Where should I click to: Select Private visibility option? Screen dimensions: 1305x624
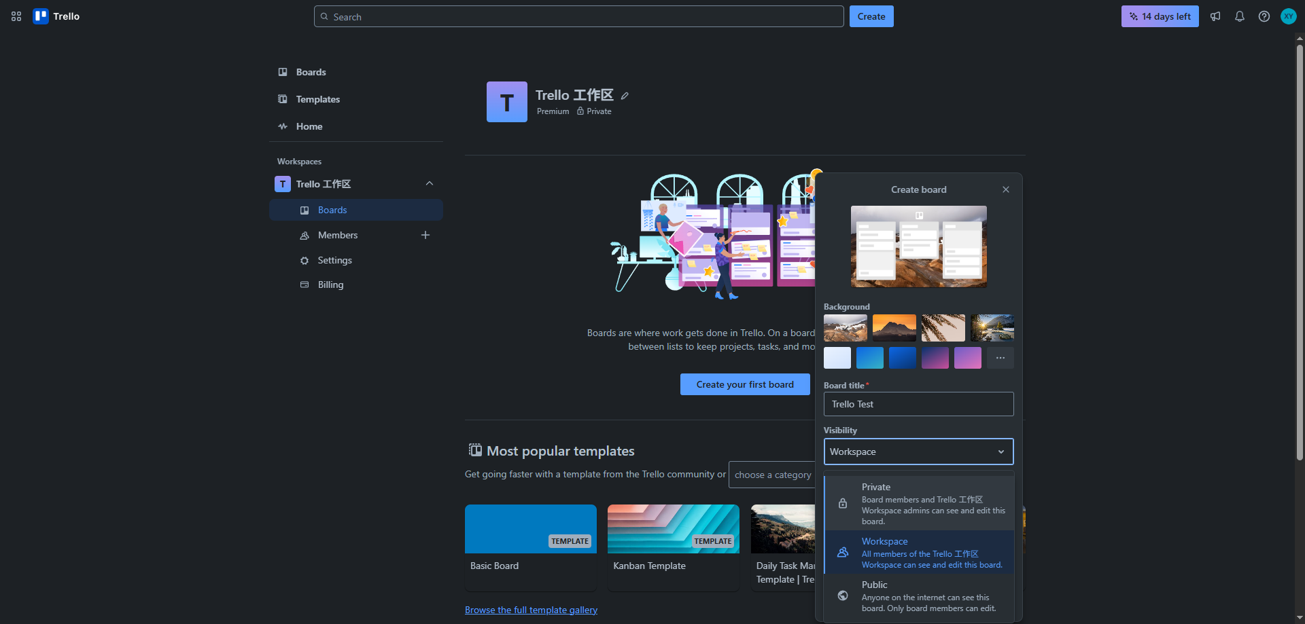[919, 503]
